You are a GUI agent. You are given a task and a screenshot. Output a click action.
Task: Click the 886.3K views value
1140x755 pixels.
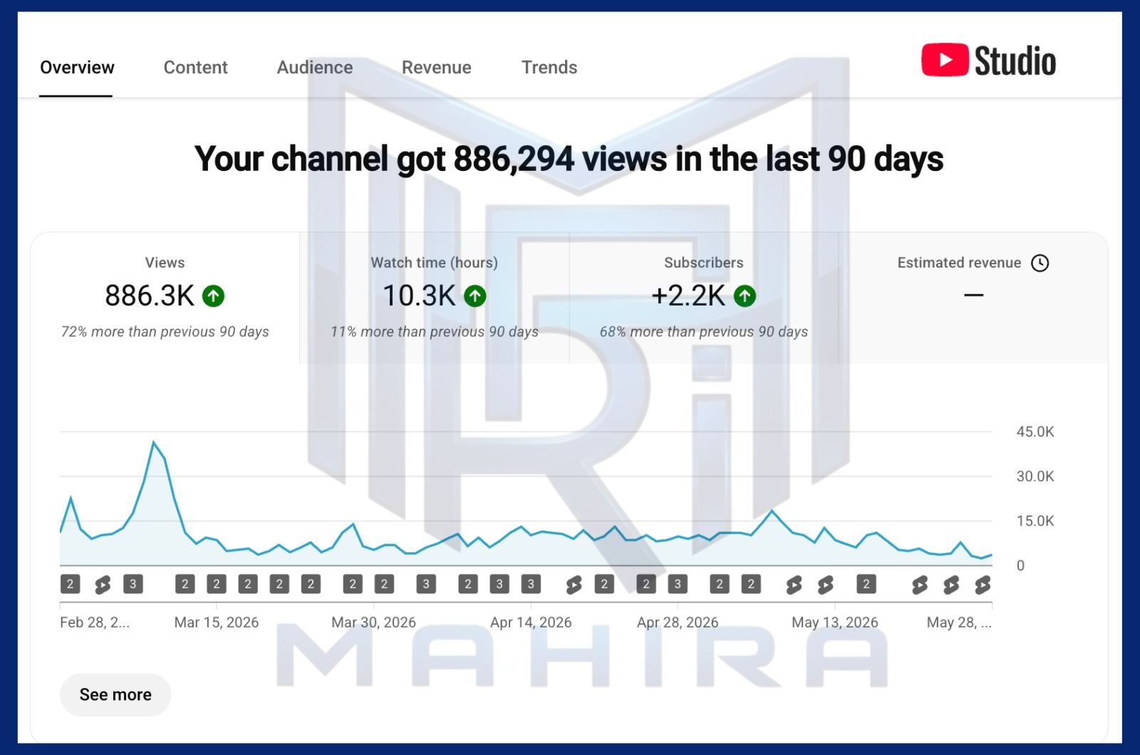(x=150, y=296)
